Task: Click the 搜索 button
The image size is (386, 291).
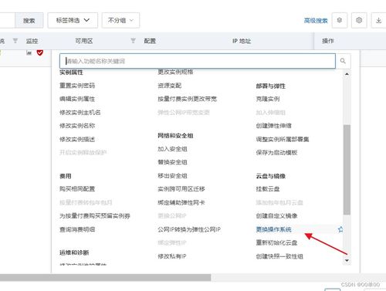Action: click(x=29, y=20)
